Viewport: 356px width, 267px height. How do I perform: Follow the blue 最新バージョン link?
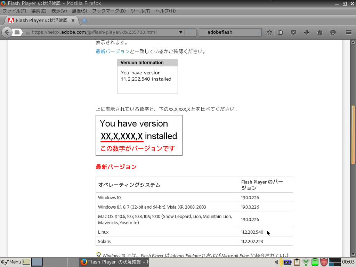pyautogui.click(x=112, y=51)
